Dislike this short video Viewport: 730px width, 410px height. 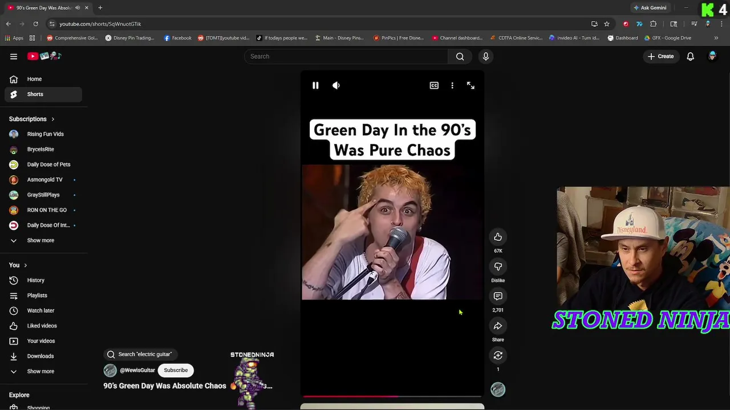[x=498, y=266]
